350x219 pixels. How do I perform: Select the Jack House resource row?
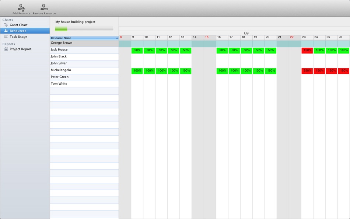pyautogui.click(x=84, y=50)
